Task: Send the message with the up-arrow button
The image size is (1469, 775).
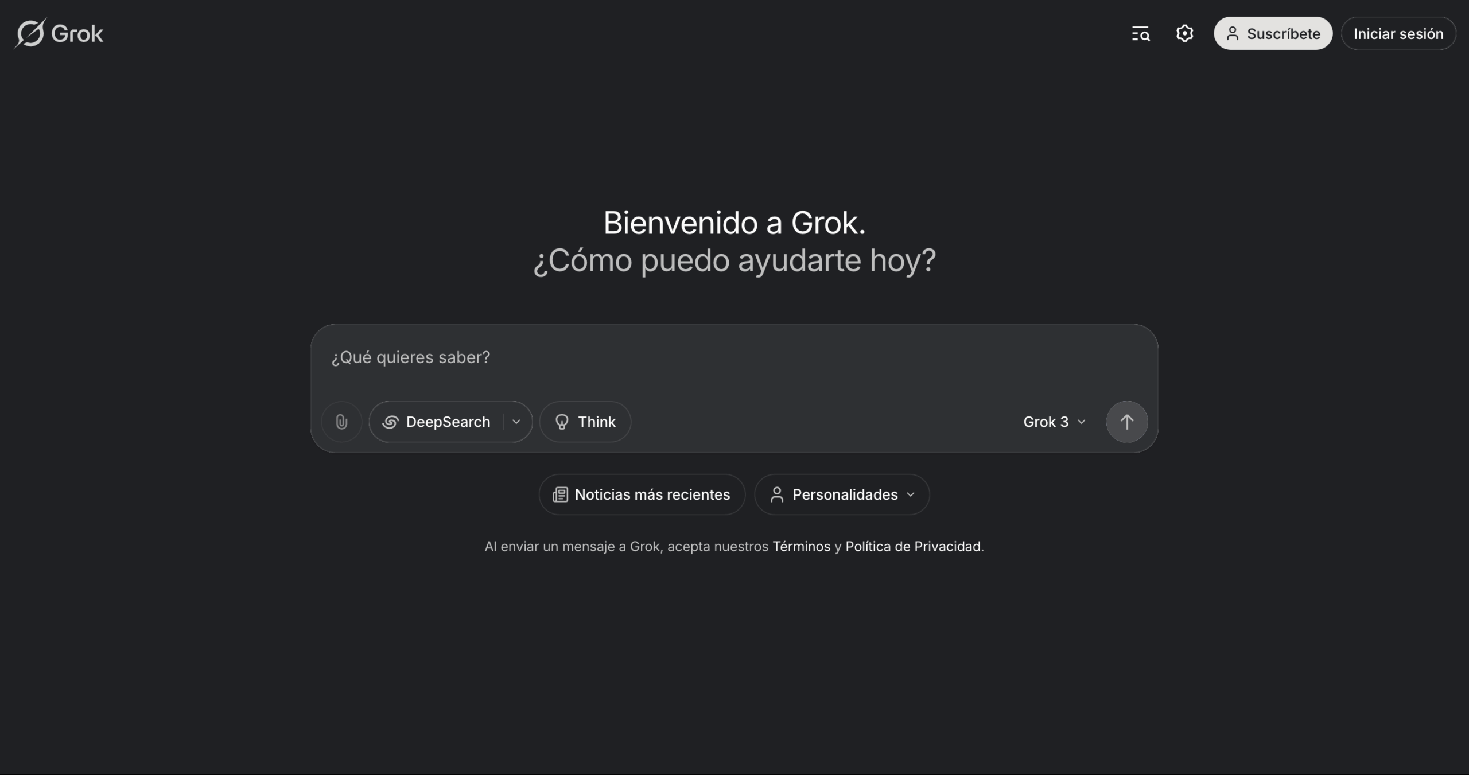Action: tap(1127, 422)
